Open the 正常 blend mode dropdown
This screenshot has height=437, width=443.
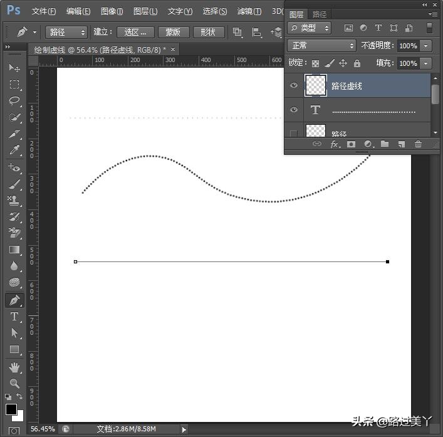pos(321,46)
